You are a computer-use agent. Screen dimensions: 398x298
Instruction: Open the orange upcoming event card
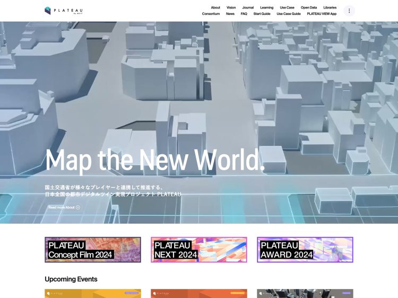pyautogui.click(x=199, y=293)
